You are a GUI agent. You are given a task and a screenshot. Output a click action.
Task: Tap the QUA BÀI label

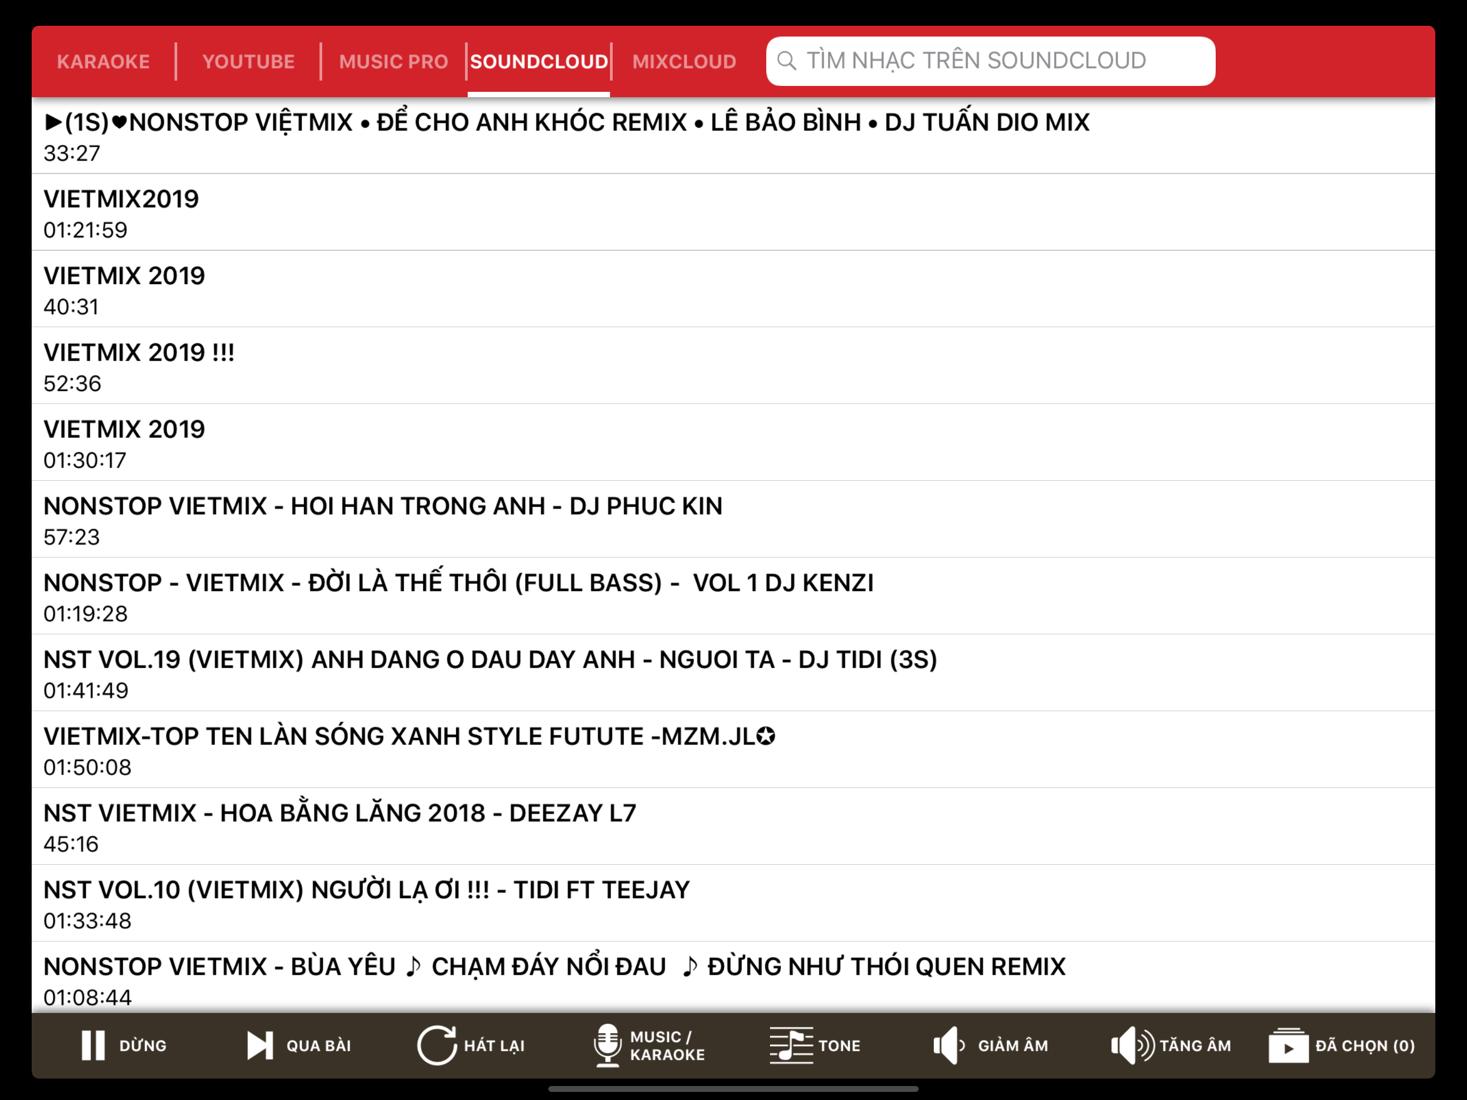[319, 1046]
